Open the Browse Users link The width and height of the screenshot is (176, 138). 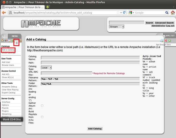coord(8,65)
